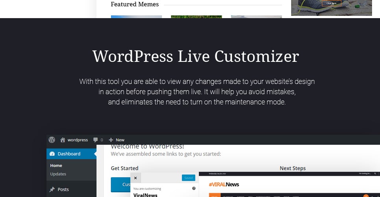Click the ViralNews theme name in the customizer
380x197 pixels.
click(x=145, y=195)
